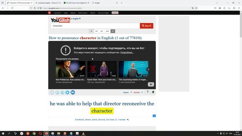Click the highlighted word 'character' in caption
The height and width of the screenshot is (136, 242).
tap(102, 111)
